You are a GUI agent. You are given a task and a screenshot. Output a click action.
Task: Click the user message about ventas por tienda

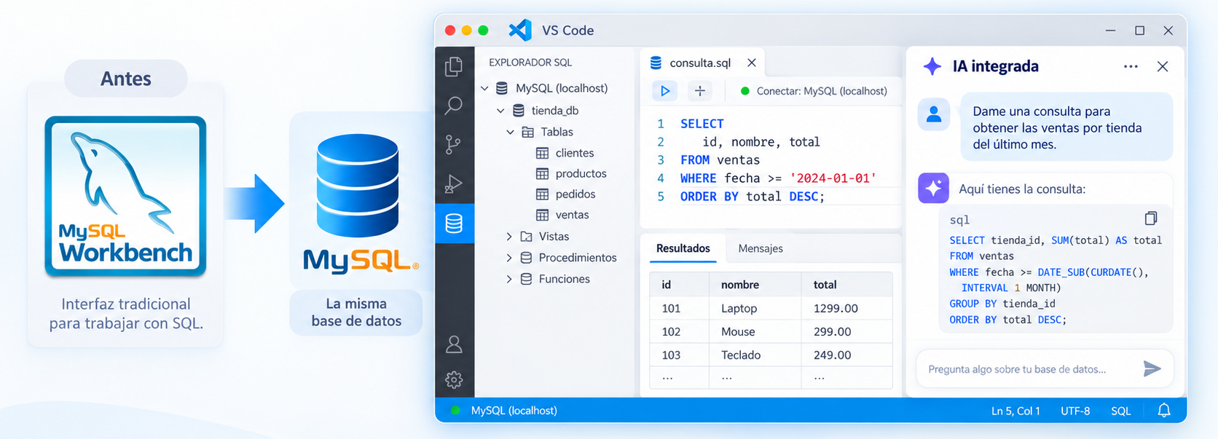[x=1066, y=127]
